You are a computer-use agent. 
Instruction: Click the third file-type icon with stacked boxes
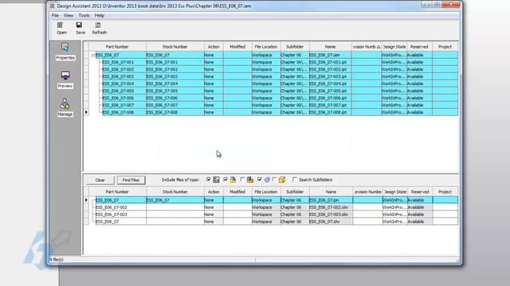[x=249, y=180]
